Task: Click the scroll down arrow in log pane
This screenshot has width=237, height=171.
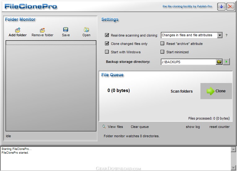Action: (x=233, y=167)
